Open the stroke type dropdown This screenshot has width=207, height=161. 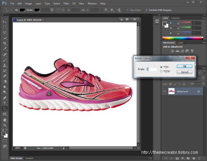60,10
